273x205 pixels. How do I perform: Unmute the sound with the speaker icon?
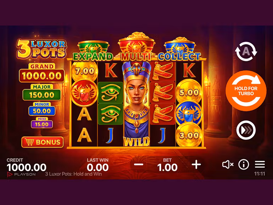[x=228, y=165]
